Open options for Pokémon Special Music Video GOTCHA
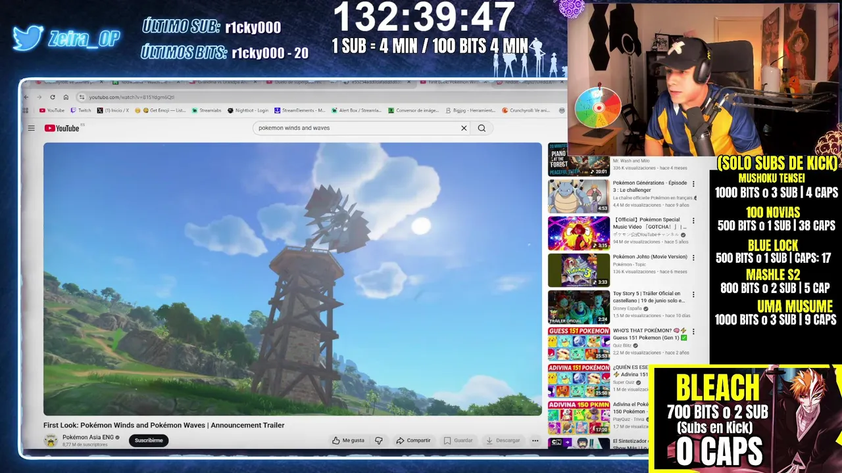This screenshot has width=842, height=473. 693,221
